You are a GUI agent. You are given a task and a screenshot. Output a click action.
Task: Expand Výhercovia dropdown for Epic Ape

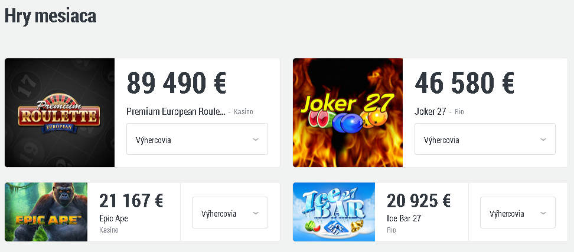click(230, 213)
